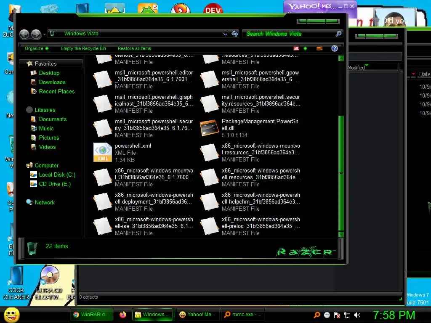431x323 pixels.
Task: Open Recent Places
Action: [57, 91]
